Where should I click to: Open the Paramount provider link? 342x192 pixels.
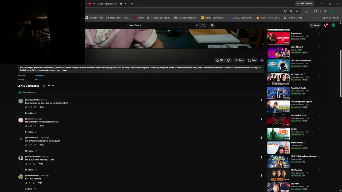tap(40, 76)
